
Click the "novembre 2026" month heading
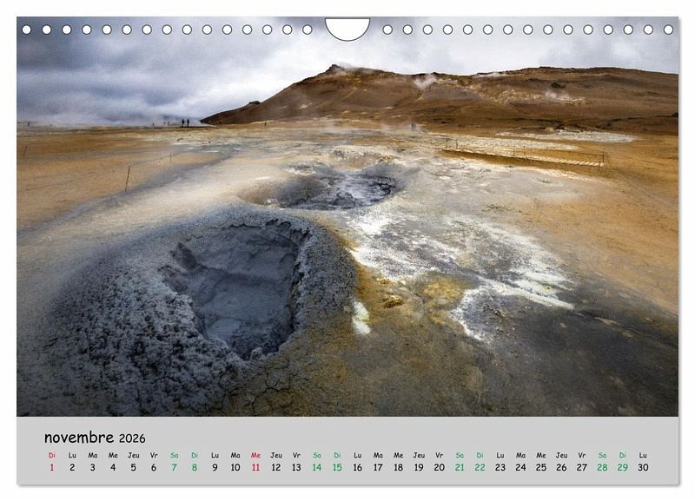click(95, 438)
